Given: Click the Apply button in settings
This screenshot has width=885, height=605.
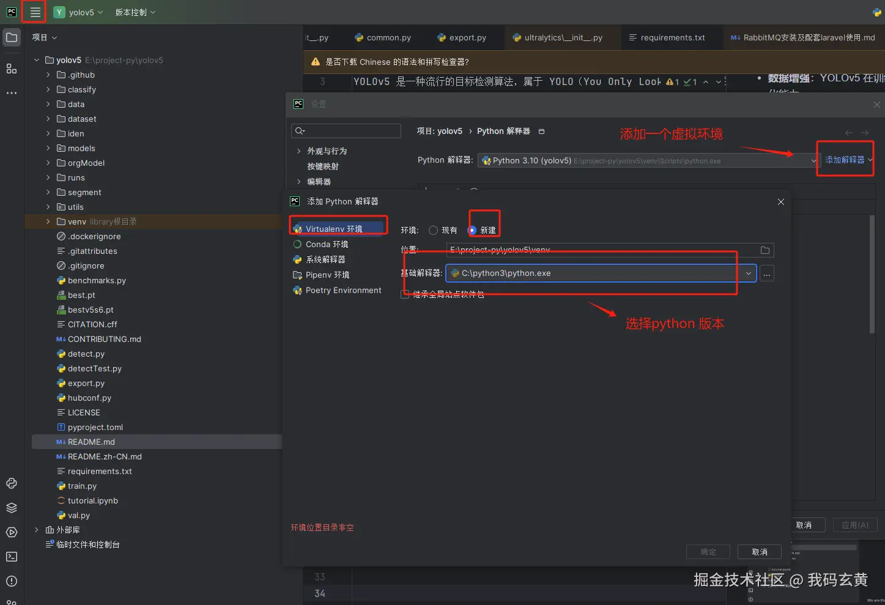Looking at the screenshot, I should pos(855,525).
